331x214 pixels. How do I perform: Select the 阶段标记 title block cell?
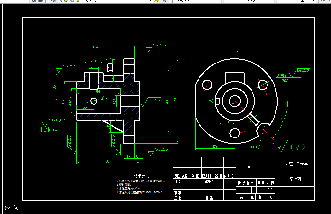(x=246, y=183)
